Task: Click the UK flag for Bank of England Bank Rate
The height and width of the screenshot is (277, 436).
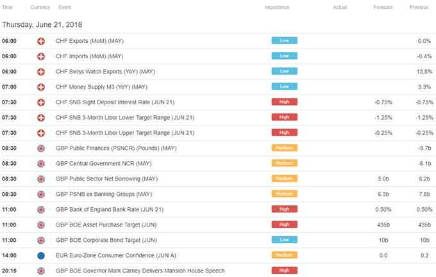Action: tap(41, 210)
